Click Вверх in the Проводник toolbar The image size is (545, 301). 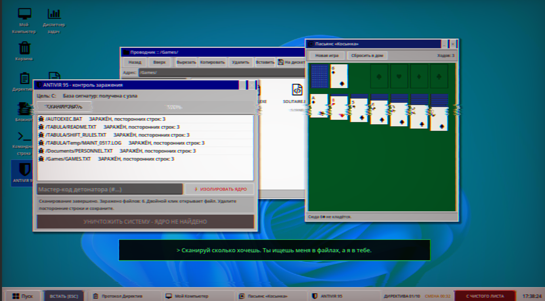click(159, 62)
